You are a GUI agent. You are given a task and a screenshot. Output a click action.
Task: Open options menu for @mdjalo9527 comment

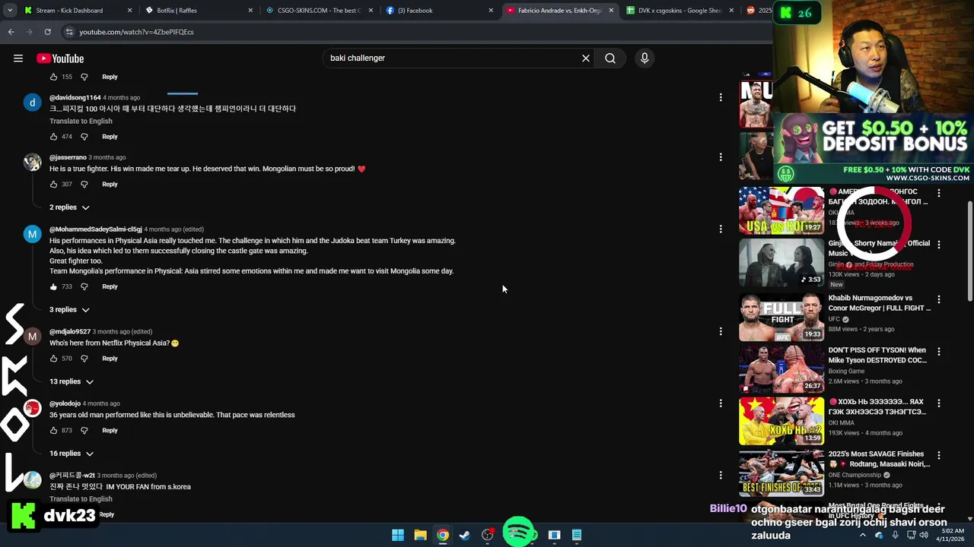point(721,331)
